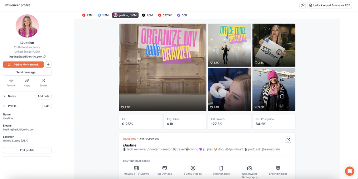This screenshot has width=358, height=179.
Task: Copy email address icon next to ijustine@addition-llc.com
Action: (x=44, y=57)
